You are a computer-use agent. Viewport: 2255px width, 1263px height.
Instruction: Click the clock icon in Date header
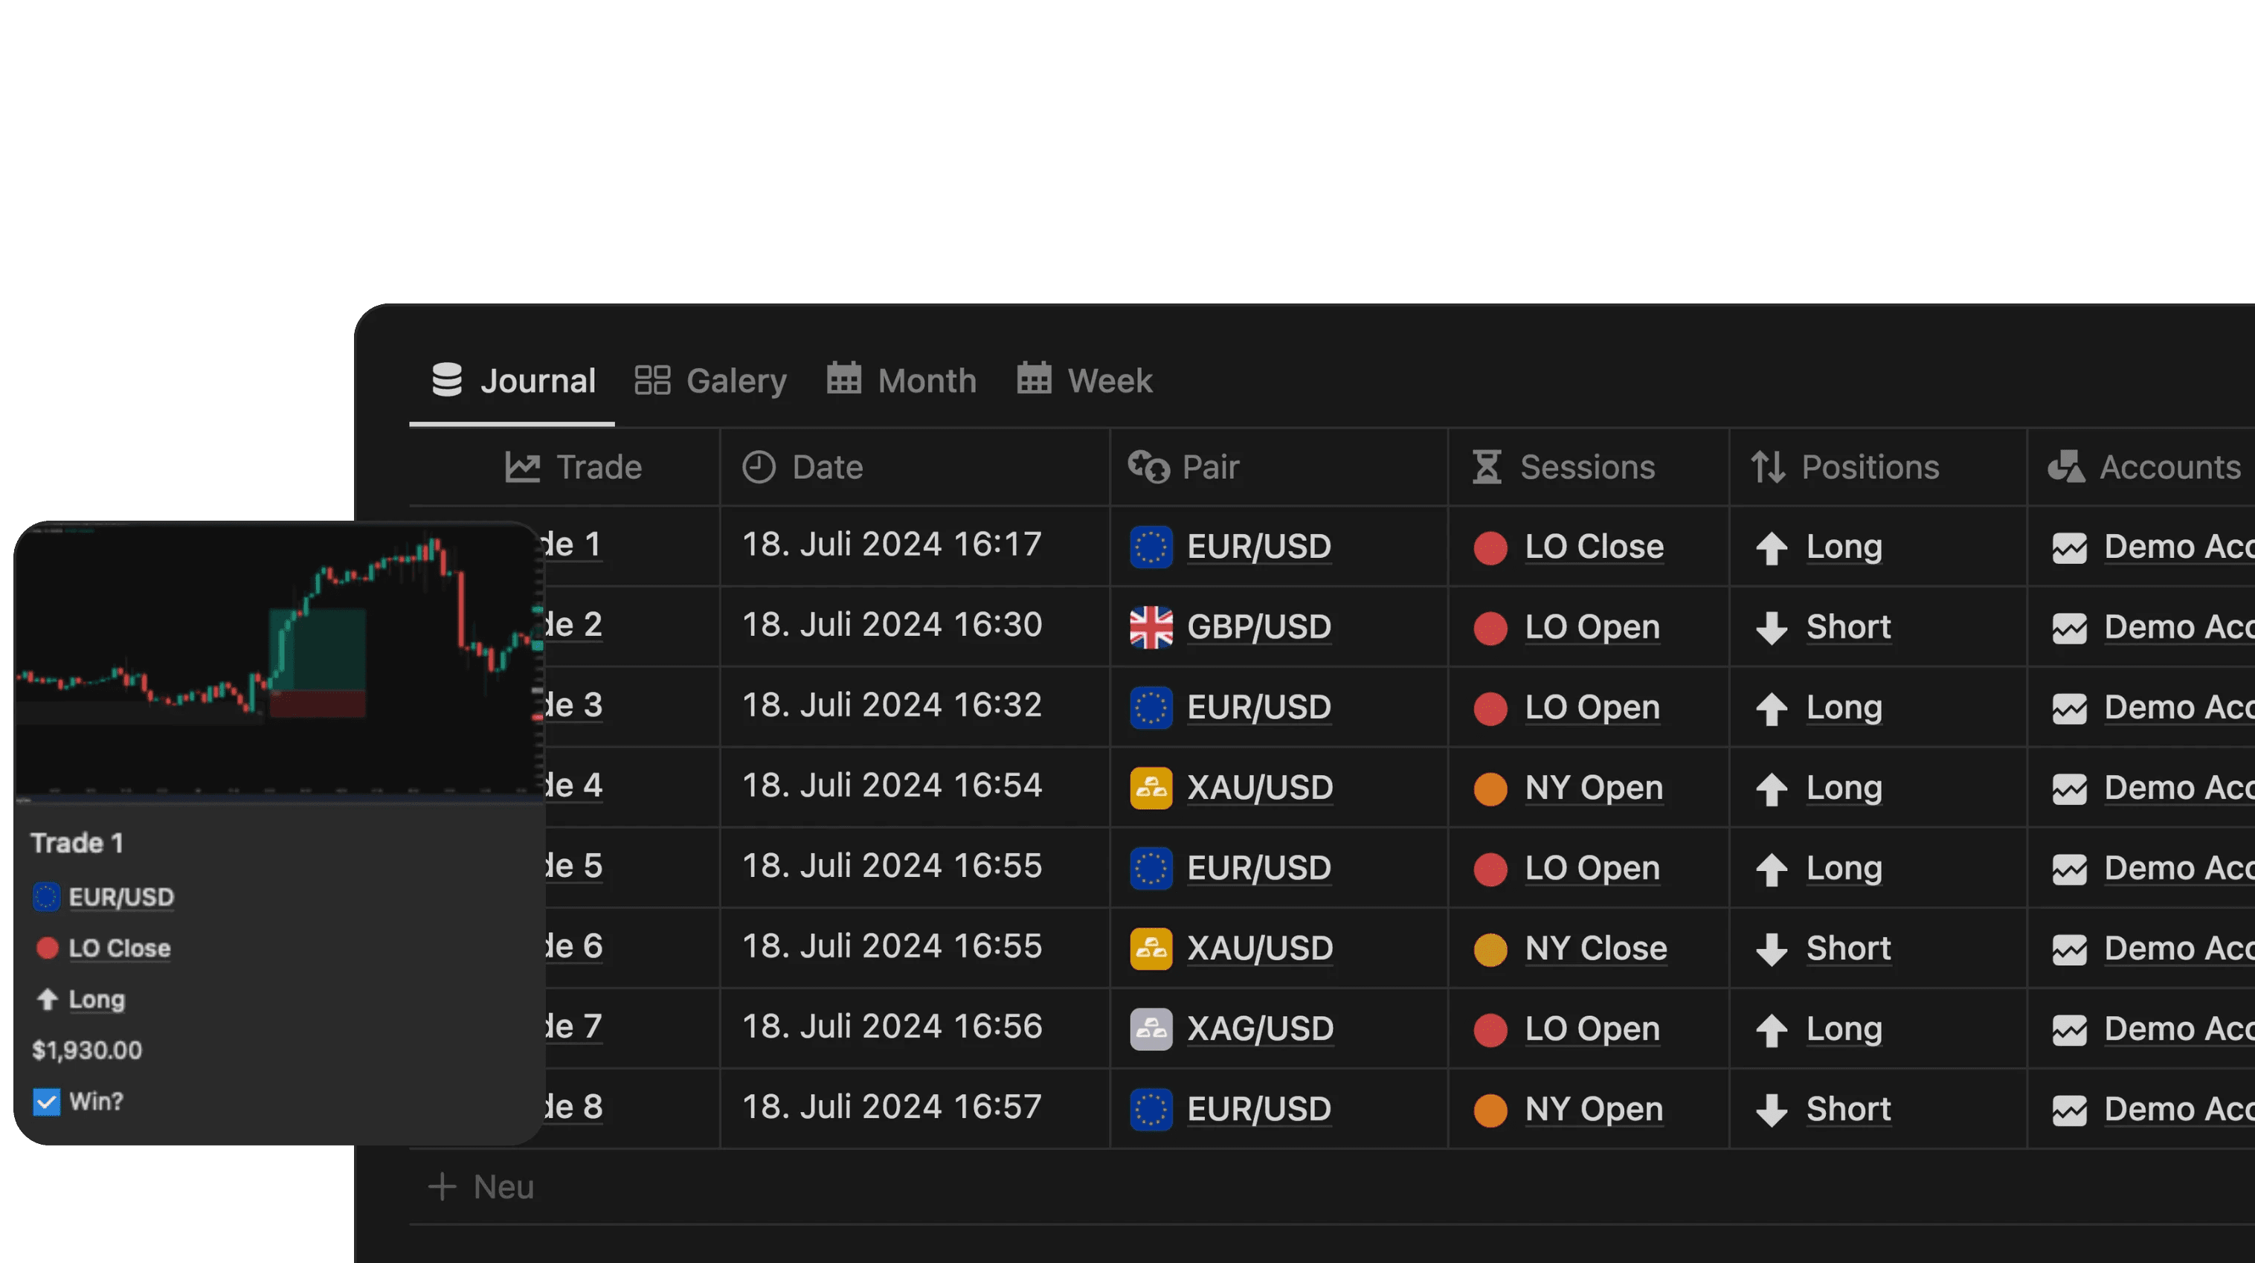coord(759,466)
